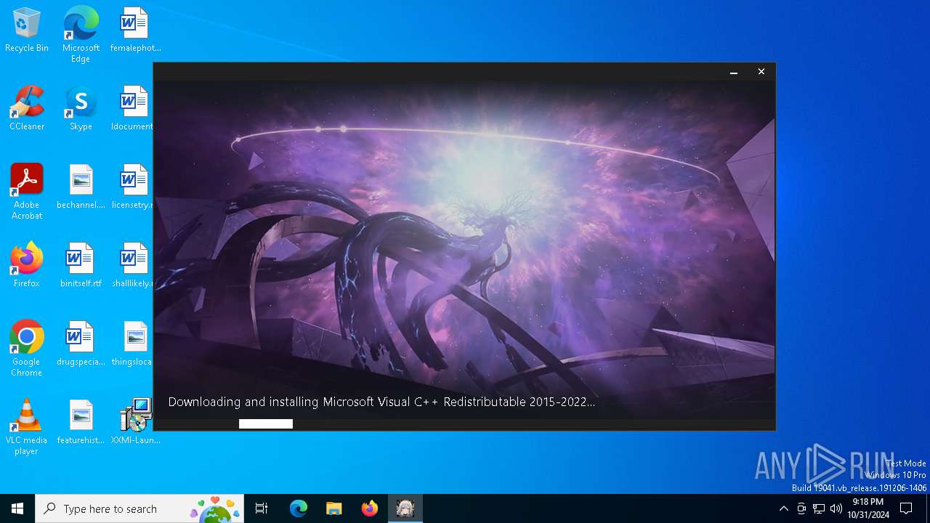Click the taskbar clock showing 9:18 PM
Image resolution: width=930 pixels, height=523 pixels.
(x=868, y=508)
